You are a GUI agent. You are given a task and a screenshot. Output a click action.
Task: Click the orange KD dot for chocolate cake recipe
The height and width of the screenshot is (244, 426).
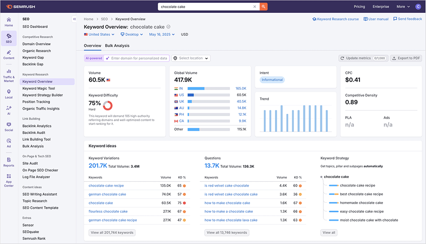184,186
